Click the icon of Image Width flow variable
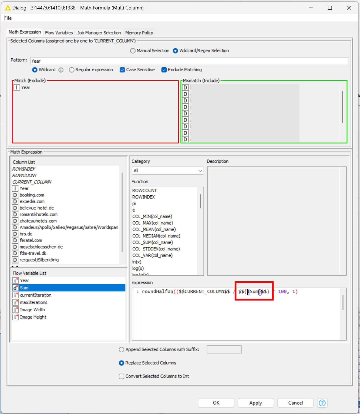The width and height of the screenshot is (360, 414). coord(16,310)
